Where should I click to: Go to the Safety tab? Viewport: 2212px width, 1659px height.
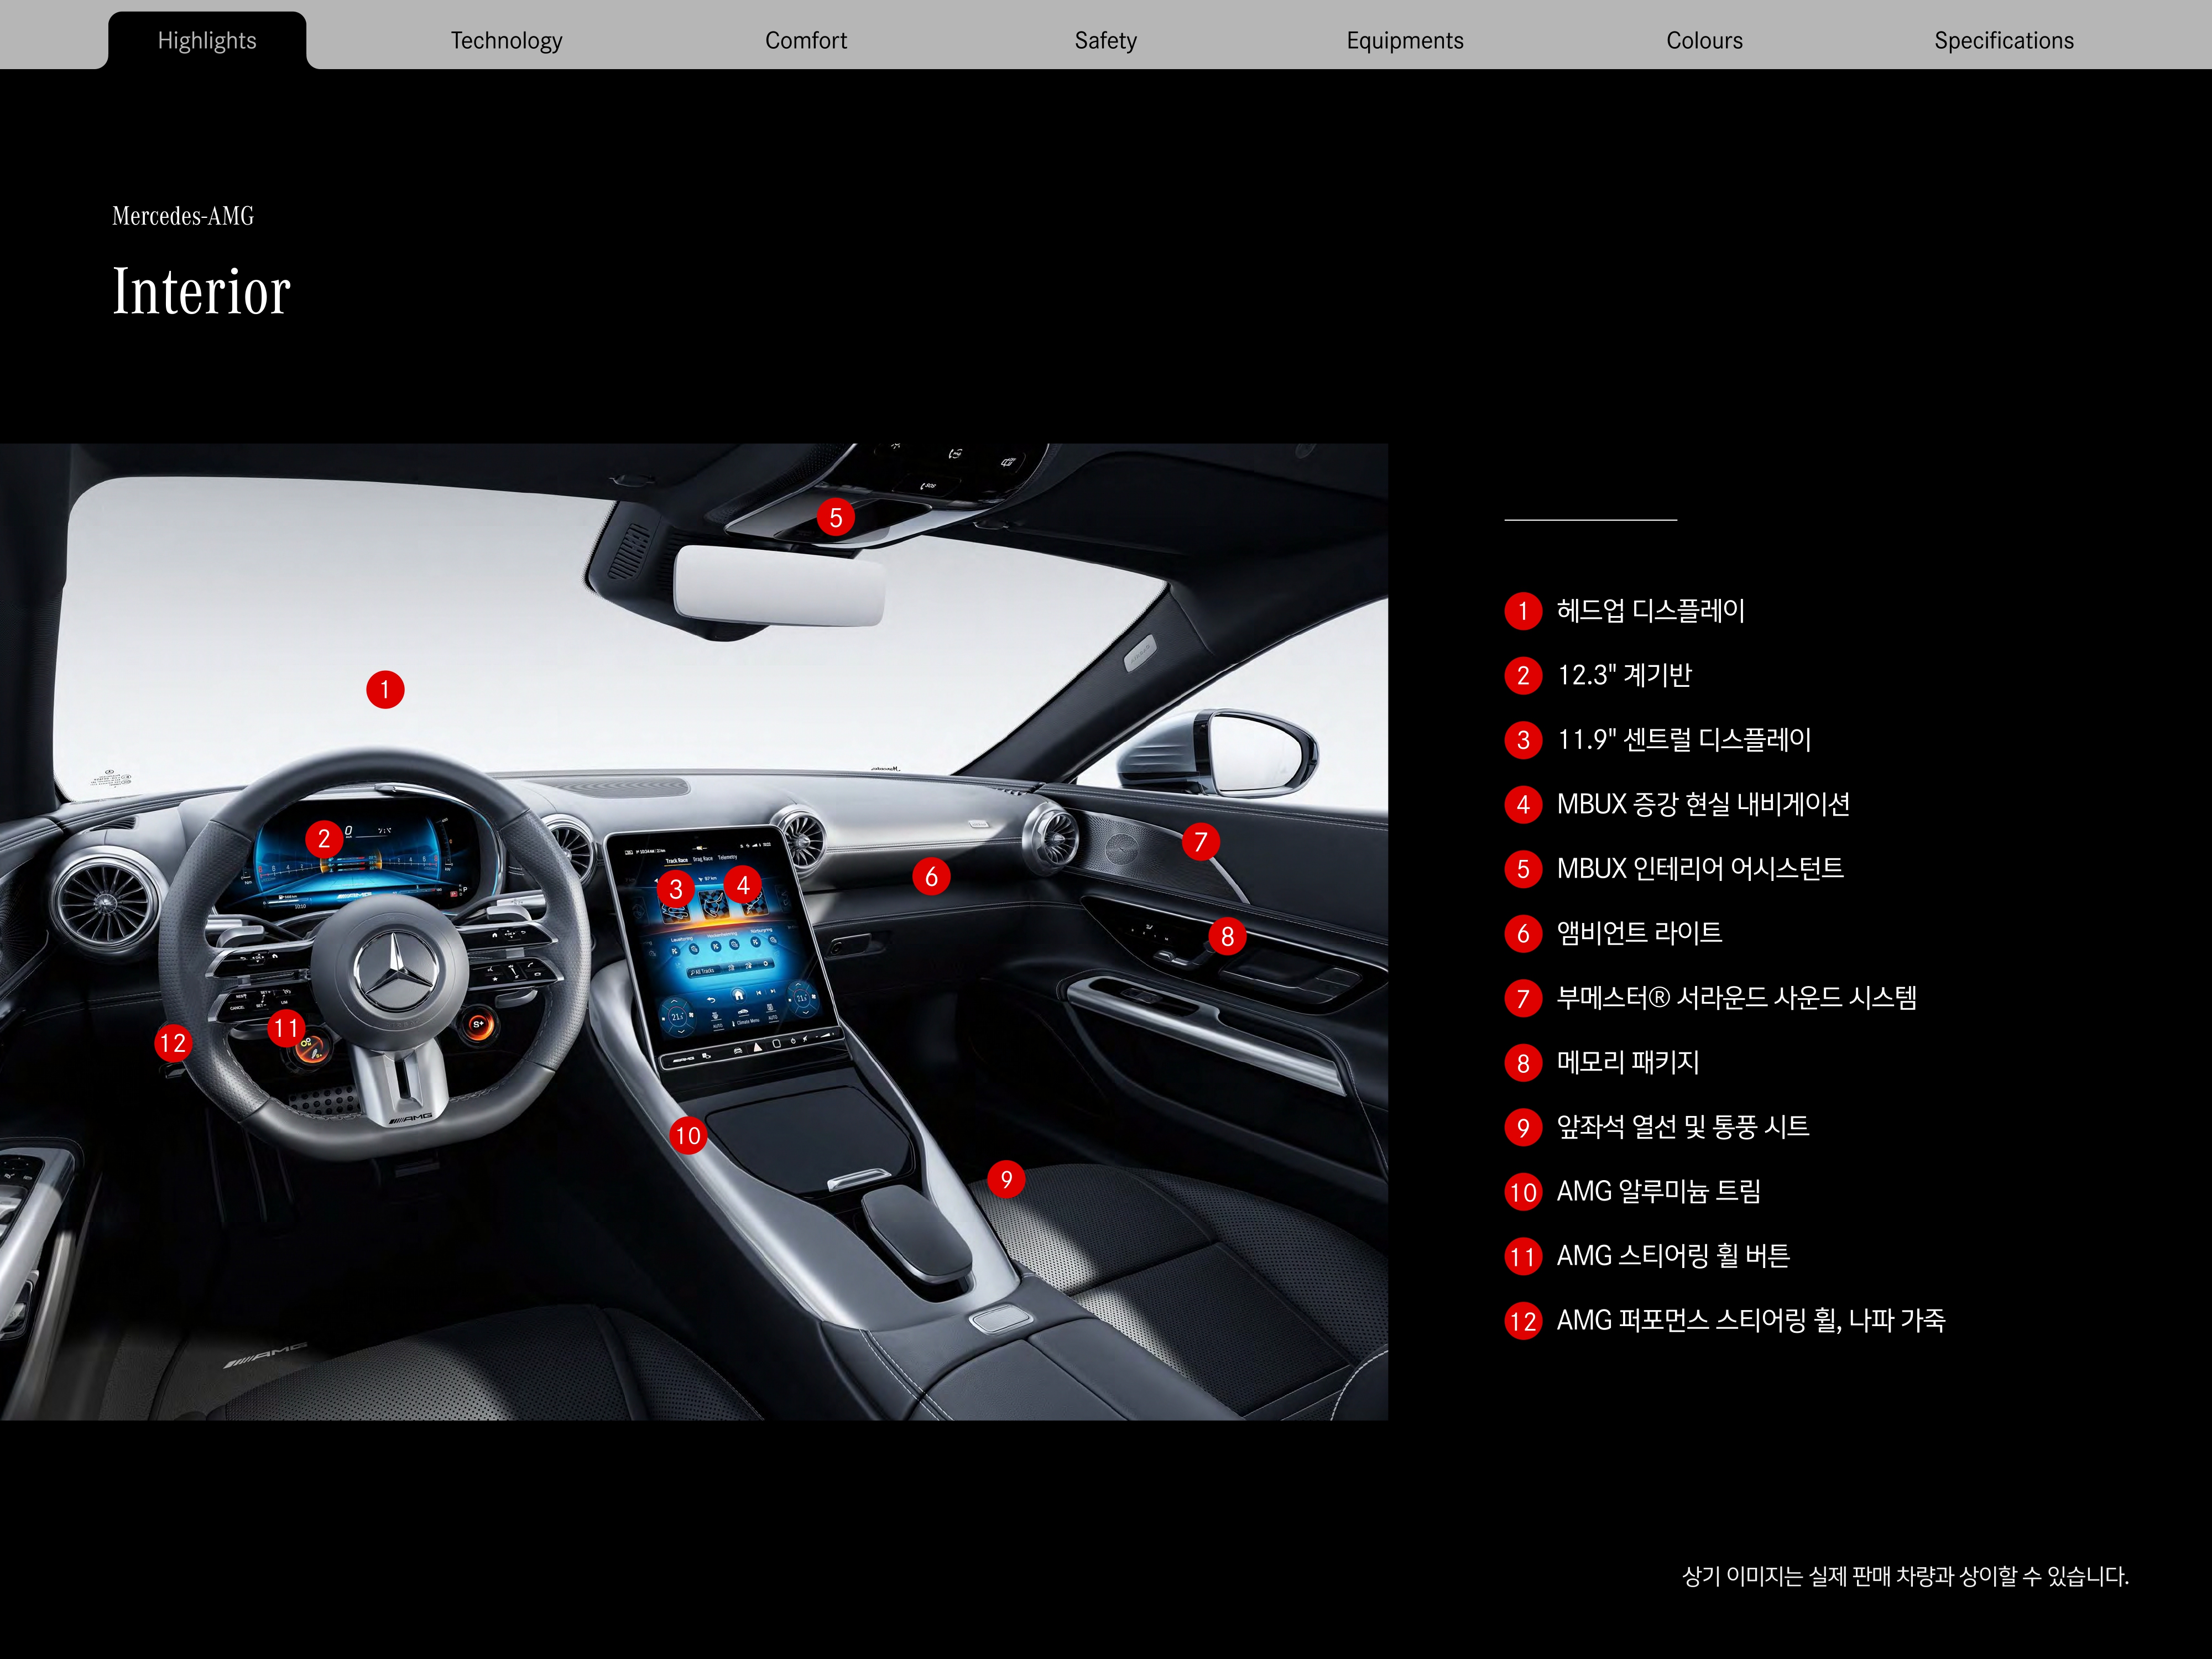[1105, 41]
